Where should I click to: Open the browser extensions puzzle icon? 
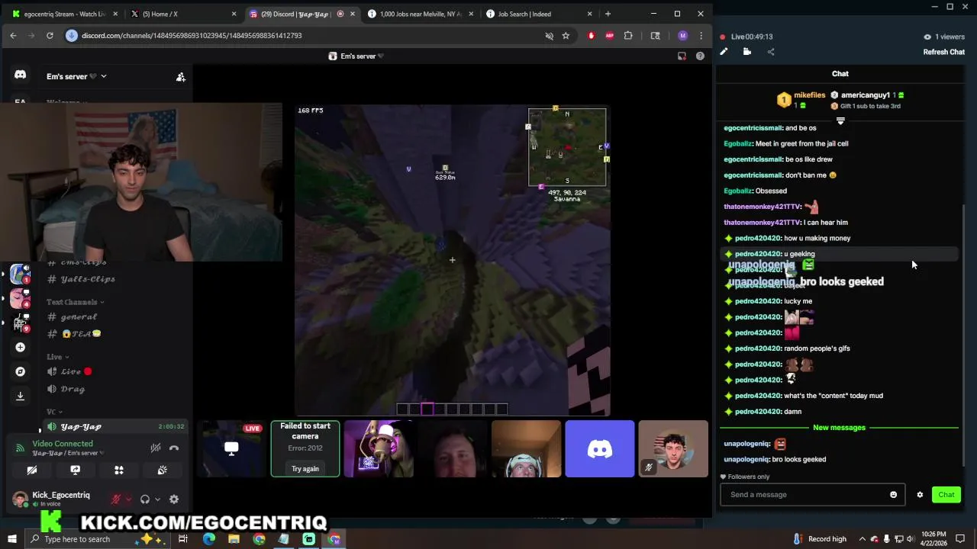point(628,36)
